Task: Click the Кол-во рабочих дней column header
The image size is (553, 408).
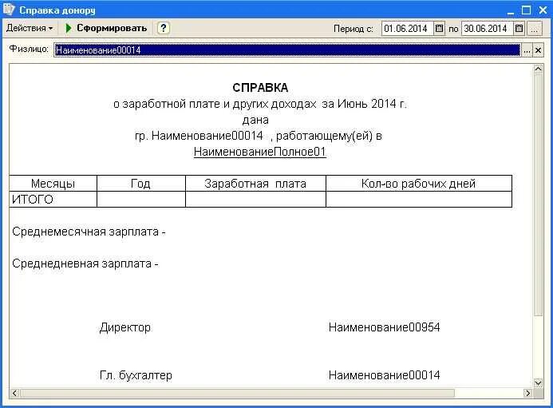Action: pos(419,184)
